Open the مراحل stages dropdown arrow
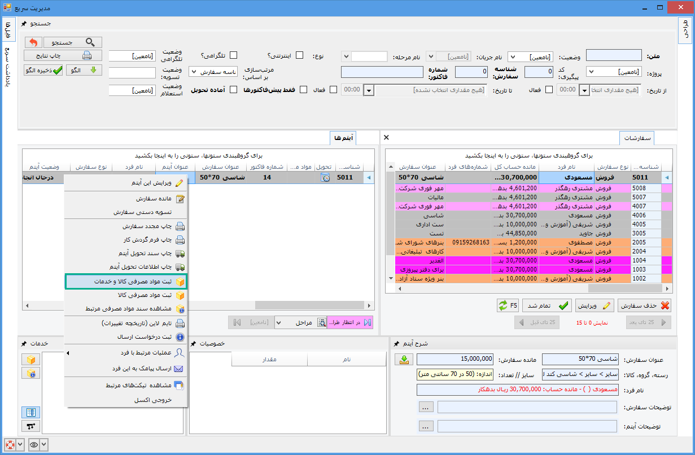695x455 pixels. pyautogui.click(x=279, y=322)
